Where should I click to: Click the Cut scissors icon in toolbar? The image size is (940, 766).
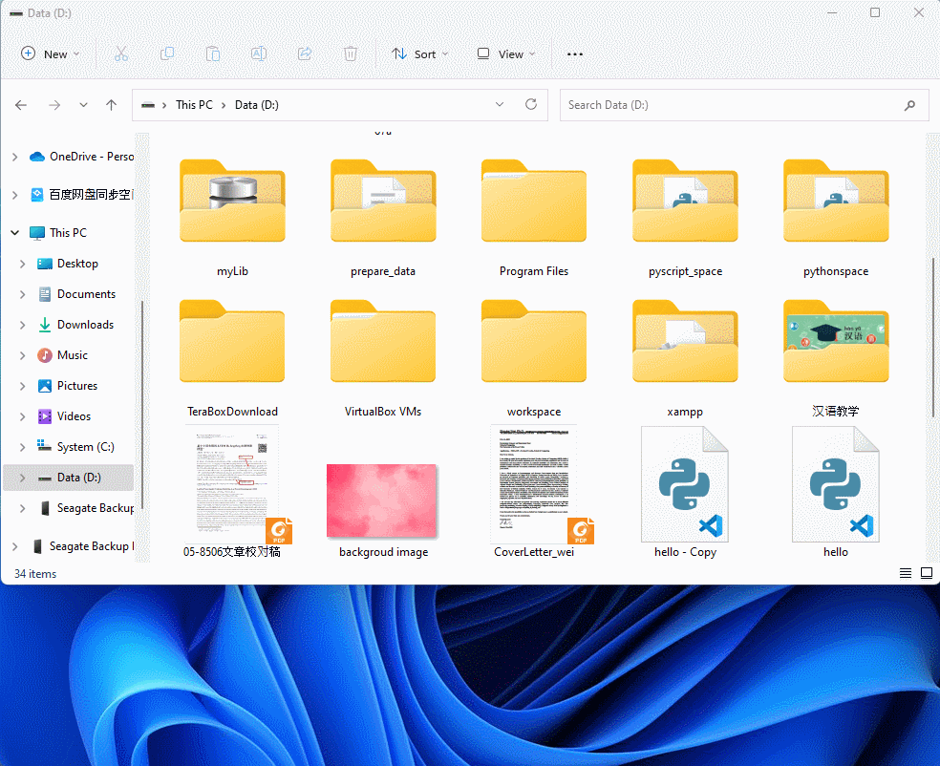(x=121, y=54)
